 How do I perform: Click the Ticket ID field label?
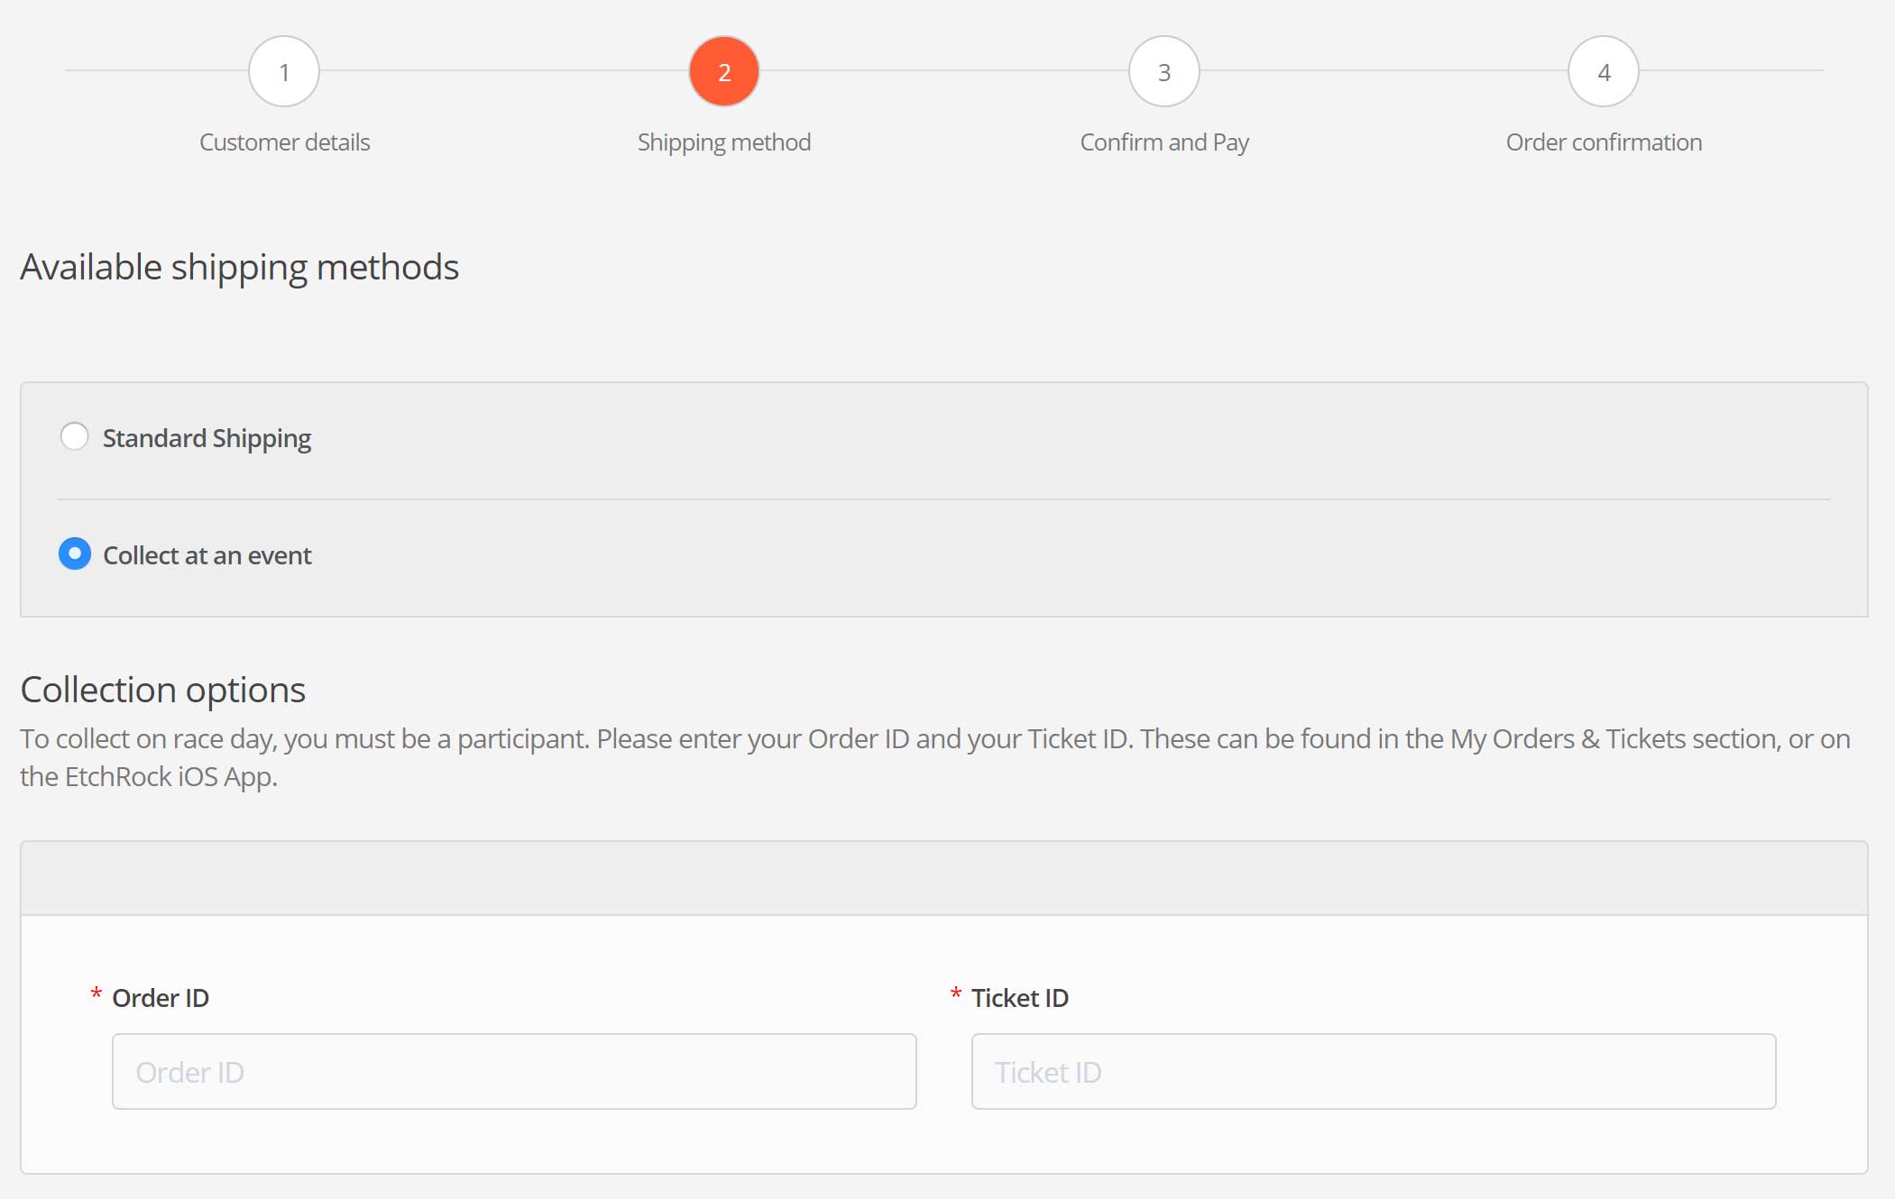click(x=1019, y=998)
